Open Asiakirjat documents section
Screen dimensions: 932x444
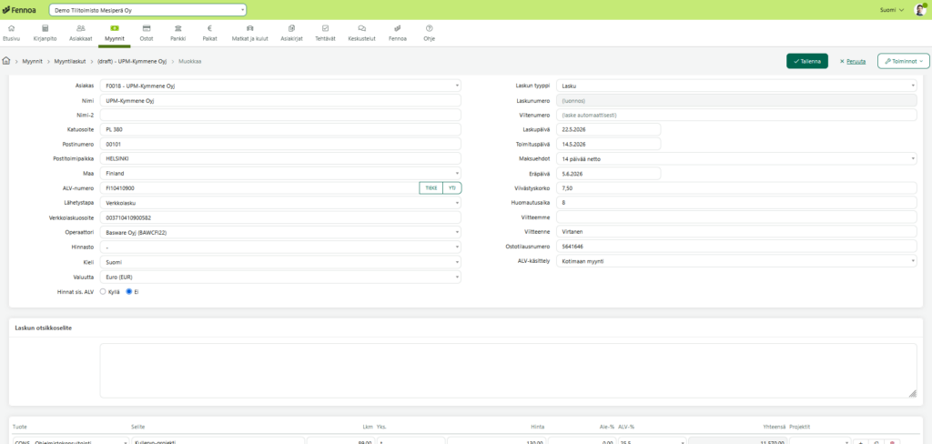pyautogui.click(x=292, y=33)
